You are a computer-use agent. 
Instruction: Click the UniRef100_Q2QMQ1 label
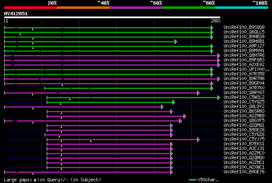tap(244, 125)
